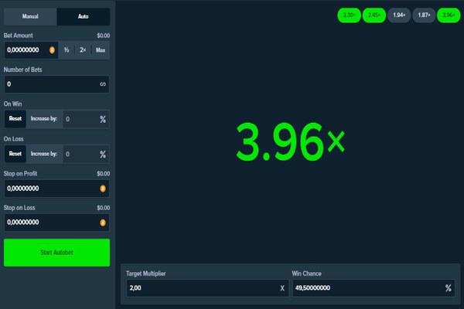Enable Increase by option under On Loss
The height and width of the screenshot is (309, 464).
click(x=43, y=154)
